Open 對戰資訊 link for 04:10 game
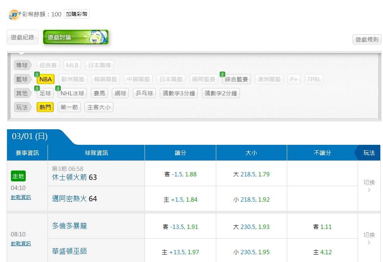Screen dimensions: 383x262 pos(21,197)
